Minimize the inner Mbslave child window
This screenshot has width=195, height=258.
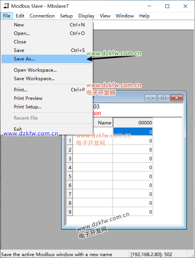click(151, 98)
